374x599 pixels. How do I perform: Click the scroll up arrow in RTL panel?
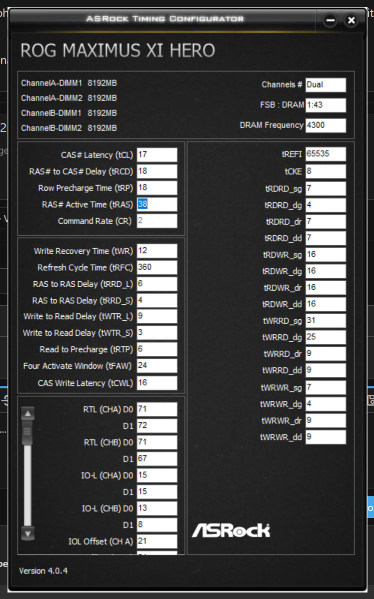[28, 413]
